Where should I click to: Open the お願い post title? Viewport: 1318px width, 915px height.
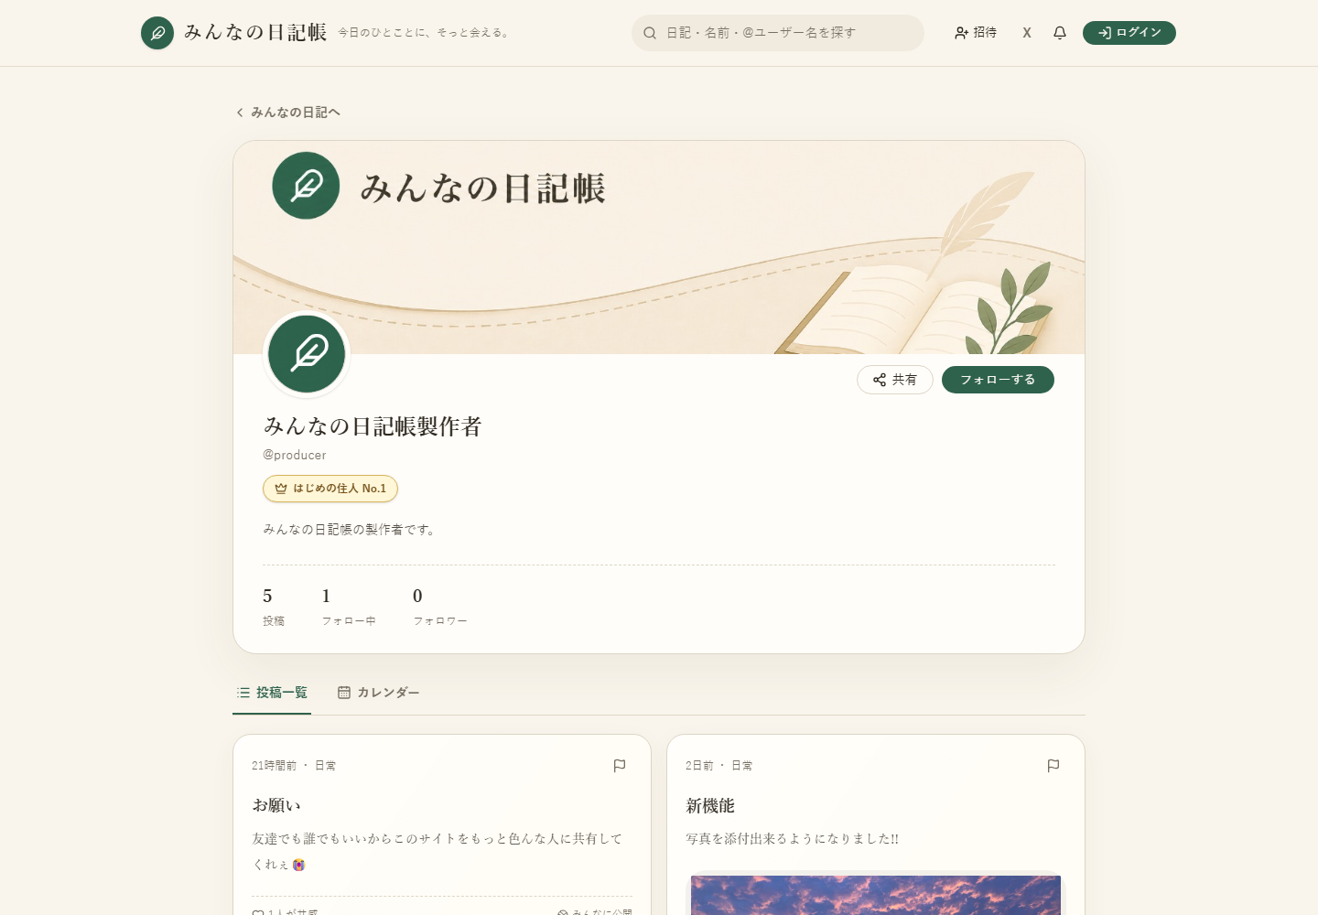coord(276,806)
